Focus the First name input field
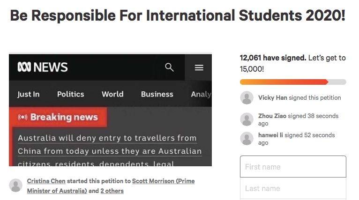The width and height of the screenshot is (359, 200). pos(293,167)
